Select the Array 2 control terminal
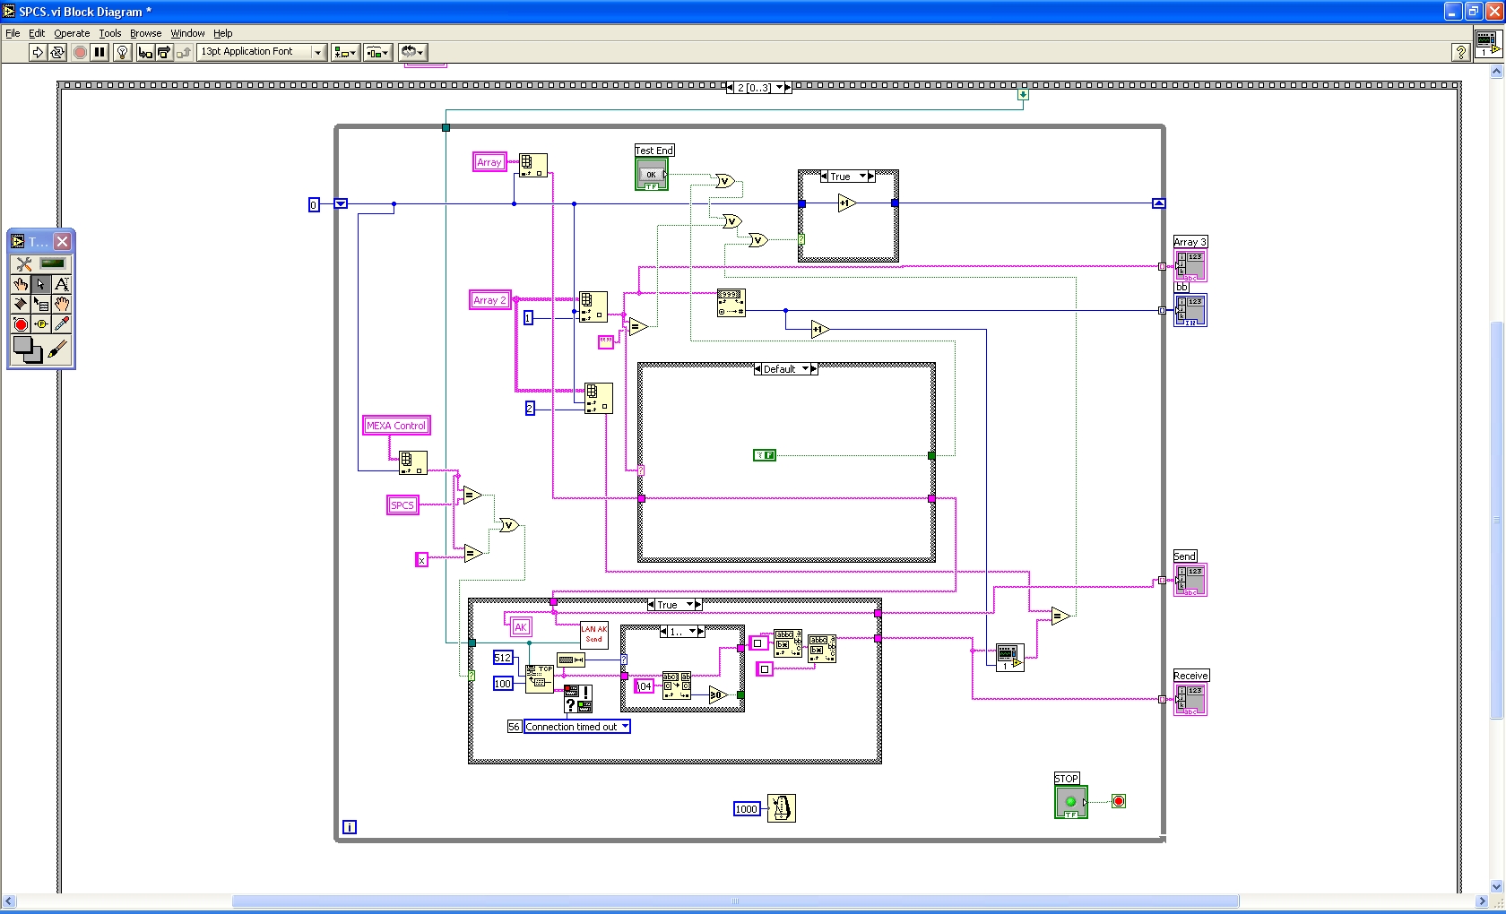Image resolution: width=1506 pixels, height=914 pixels. point(490,300)
